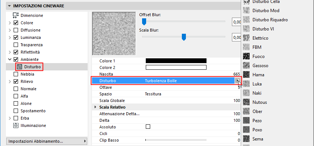Image resolution: width=314 pixels, height=146 pixels.
Task: Disable the Ambiente channel checkbox
Action: [16, 59]
